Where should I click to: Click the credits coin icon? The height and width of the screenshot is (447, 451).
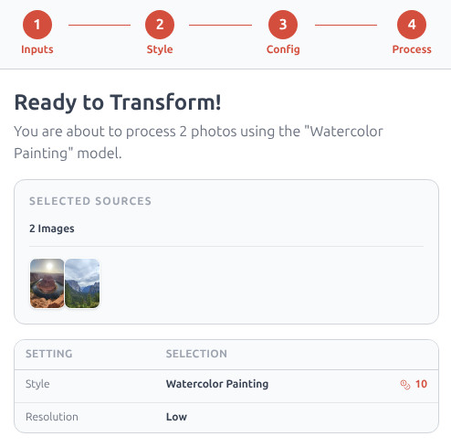pos(405,385)
